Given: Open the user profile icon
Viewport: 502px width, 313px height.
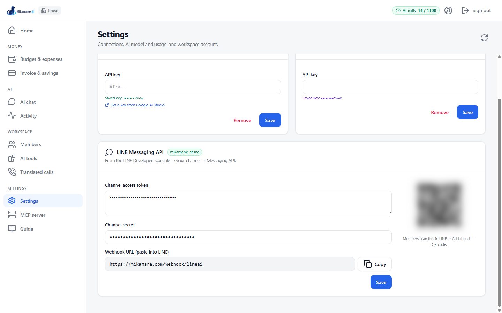Looking at the screenshot, I should [448, 10].
